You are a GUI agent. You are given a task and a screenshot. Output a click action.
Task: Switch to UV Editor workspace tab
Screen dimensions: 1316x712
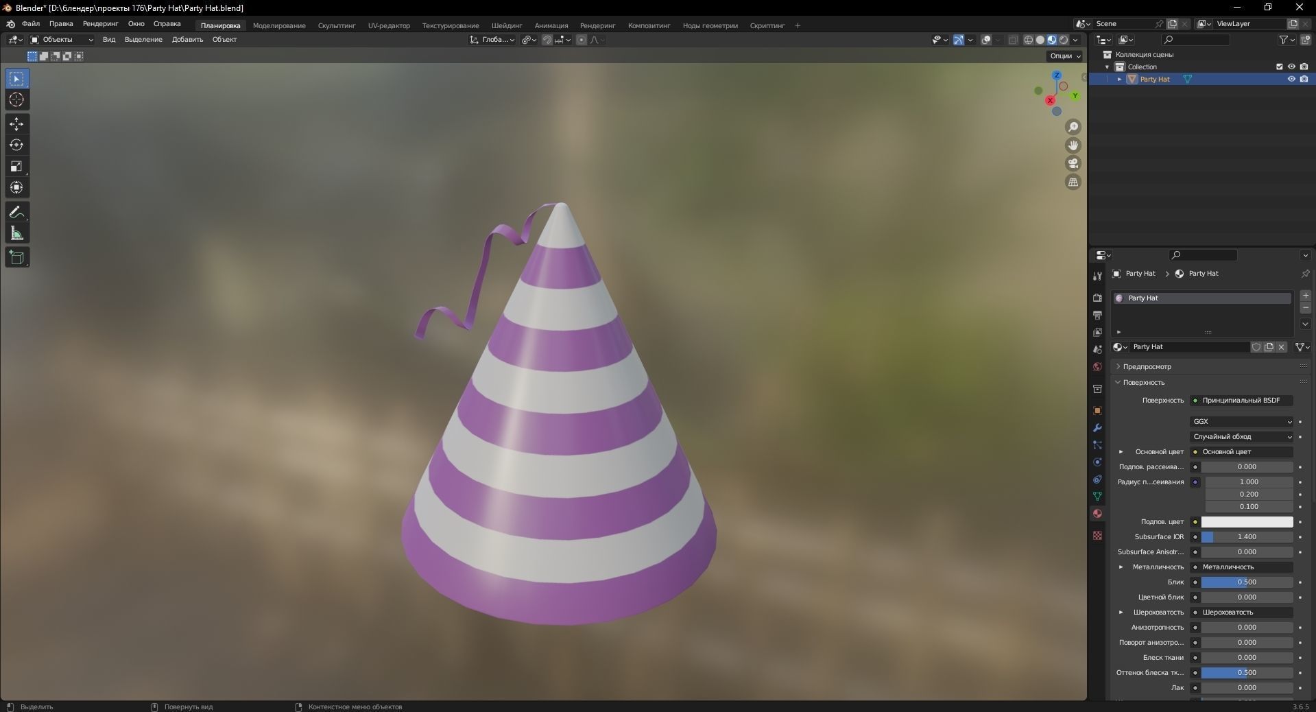(x=389, y=25)
